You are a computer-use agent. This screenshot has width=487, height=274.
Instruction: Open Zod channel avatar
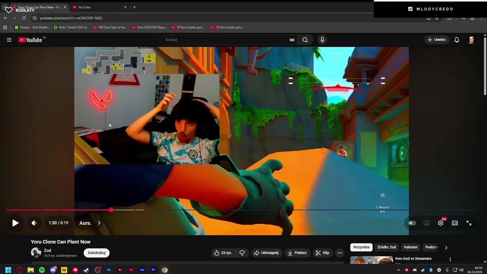tap(36, 253)
